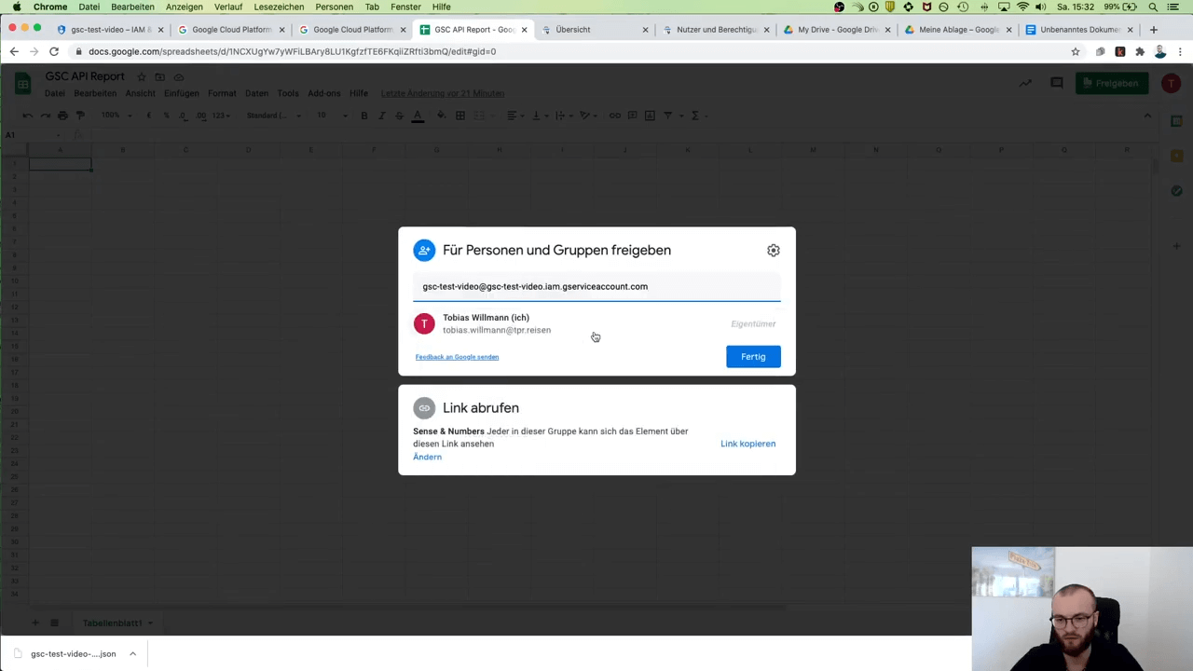The height and width of the screenshot is (671, 1193).
Task: Click Link kopieren
Action: [x=747, y=444]
